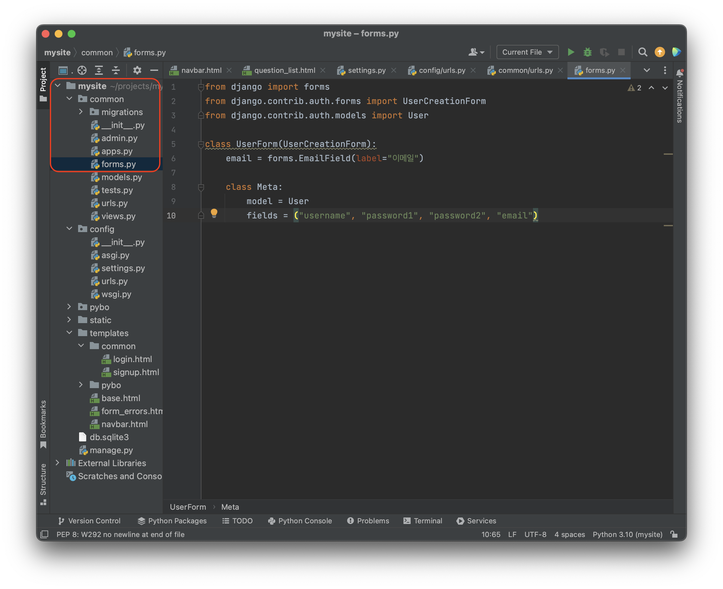Open Search Everywhere magnifier icon
723x589 pixels.
[643, 52]
